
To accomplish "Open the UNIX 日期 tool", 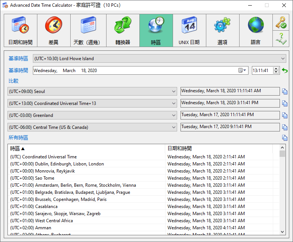I will click(189, 31).
